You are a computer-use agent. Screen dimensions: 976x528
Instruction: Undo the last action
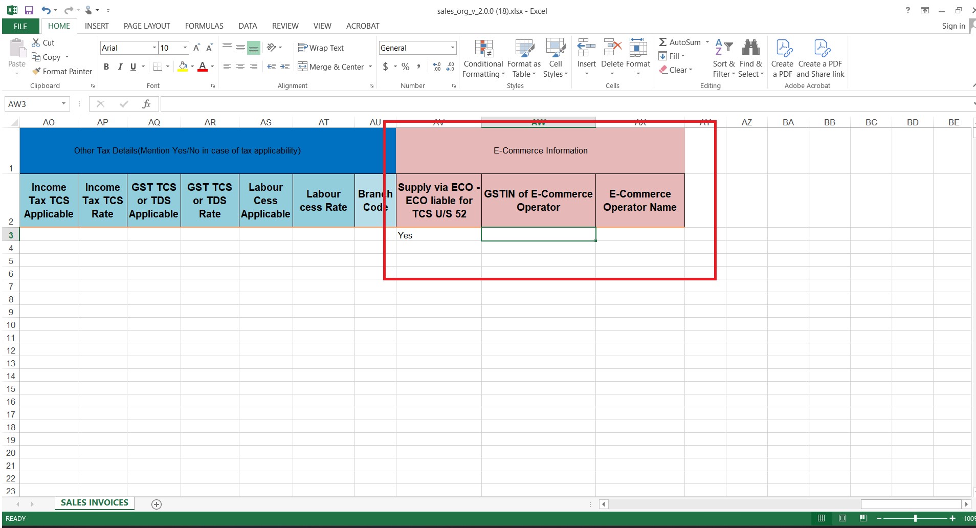(46, 10)
